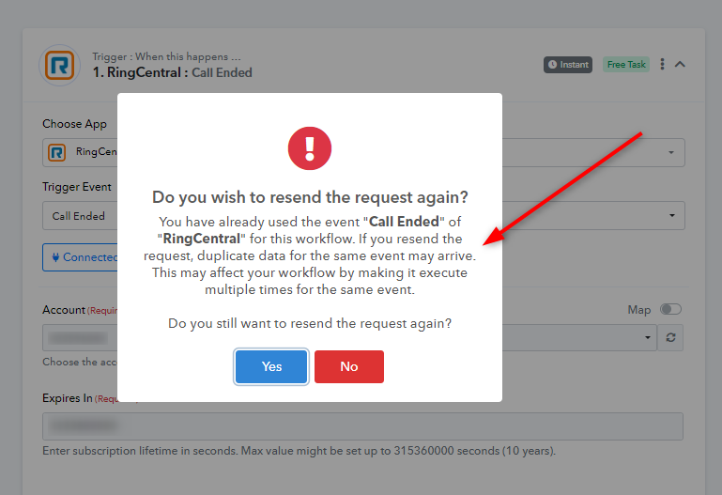Toggle the Map switch for Account

[670, 309]
